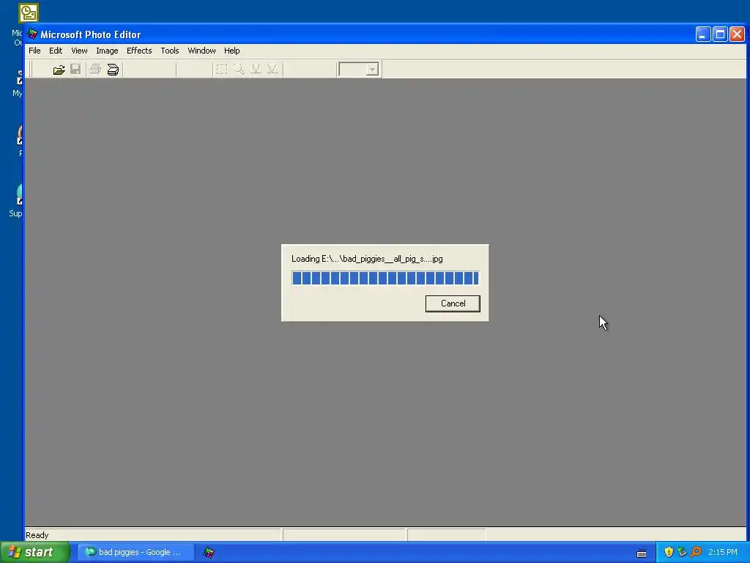Click the Print toolbar icon
Image resolution: width=750 pixels, height=563 pixels.
click(95, 70)
